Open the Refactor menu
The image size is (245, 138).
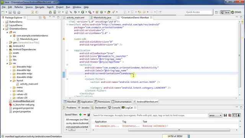pos(19,7)
